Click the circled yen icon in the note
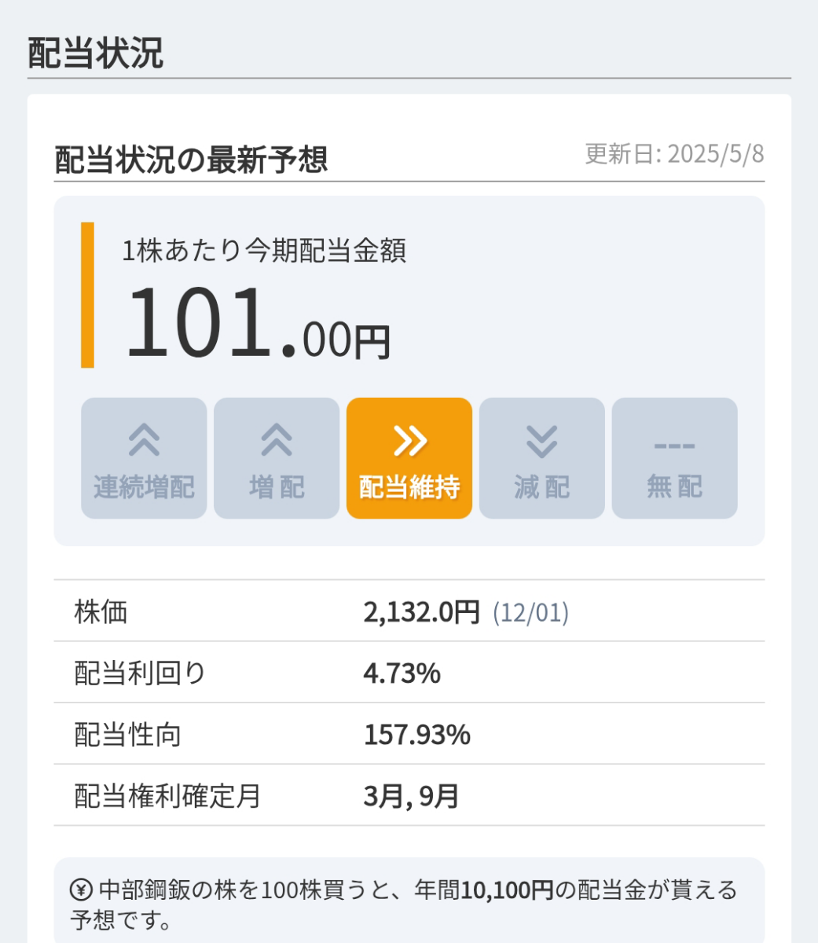The height and width of the screenshot is (943, 818). [81, 890]
